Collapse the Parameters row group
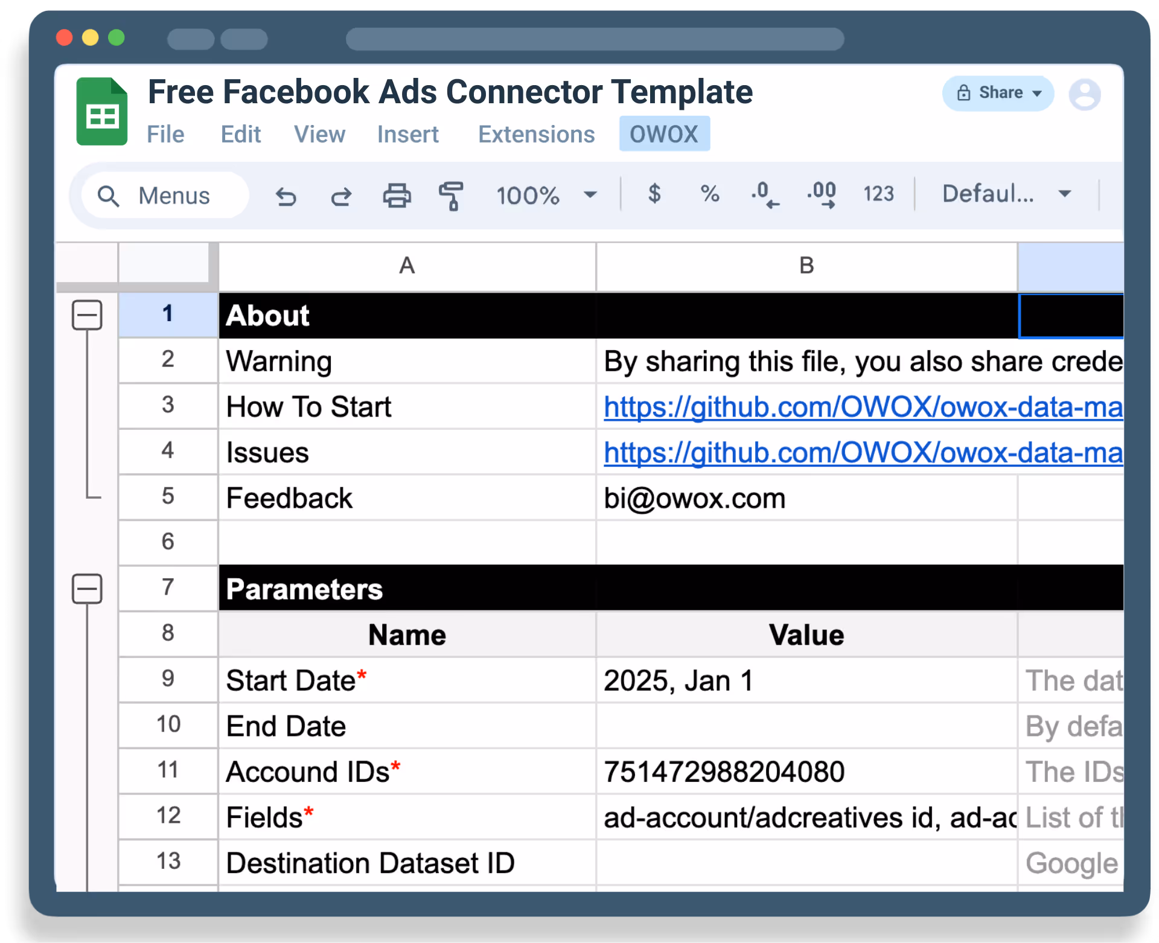The height and width of the screenshot is (943, 1159). click(87, 589)
